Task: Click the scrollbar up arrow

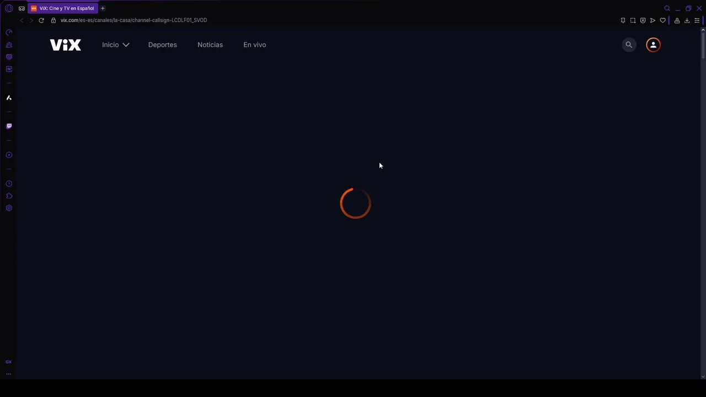Action: [703, 30]
